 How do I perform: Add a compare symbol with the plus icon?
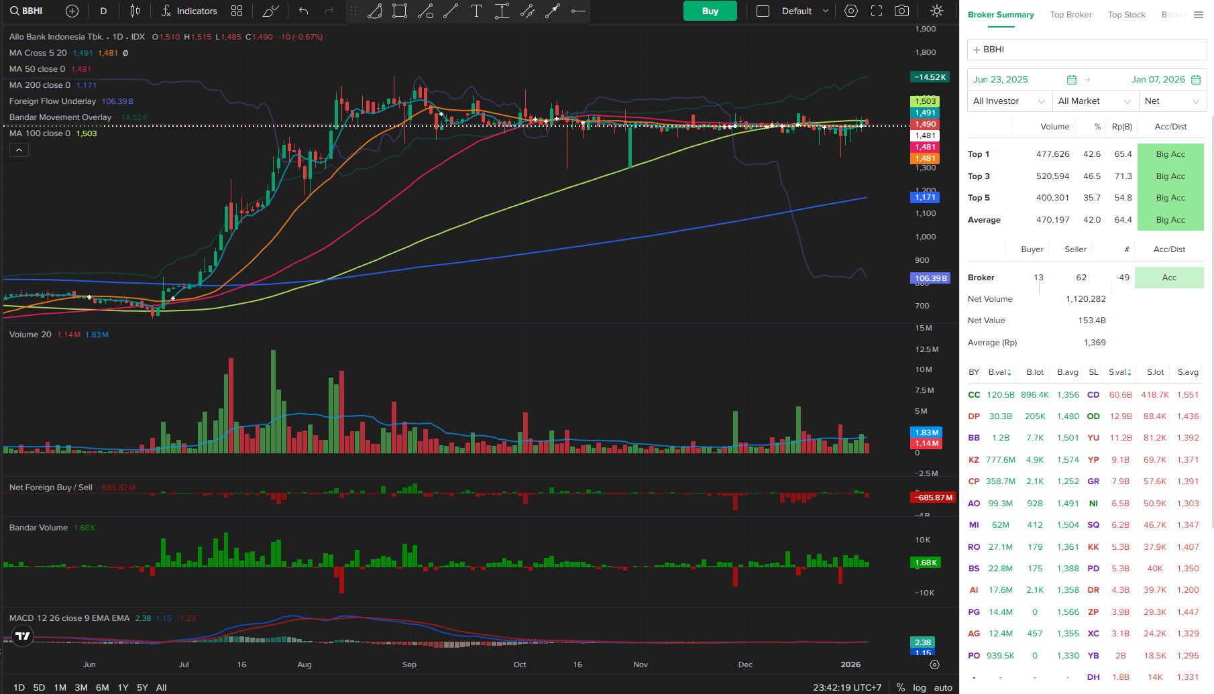(72, 11)
